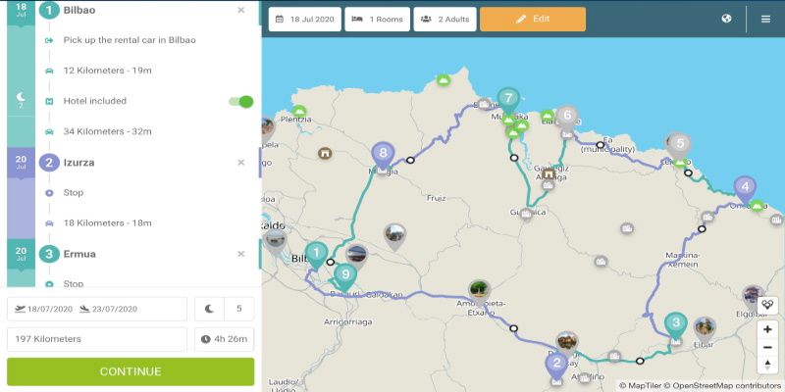Select map marker 4 on the coast
785x392 pixels.
pos(745,190)
